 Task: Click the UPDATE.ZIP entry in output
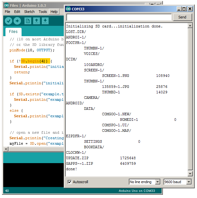click(x=77, y=158)
